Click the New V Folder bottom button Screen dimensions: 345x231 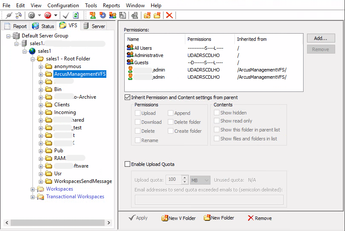tap(178, 218)
